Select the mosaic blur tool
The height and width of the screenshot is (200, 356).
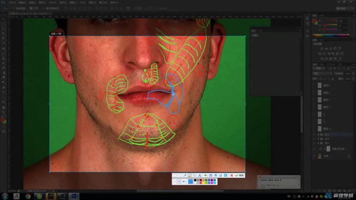pyautogui.click(x=195, y=175)
